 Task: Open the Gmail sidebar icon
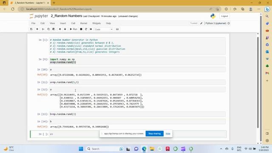[x=267, y=73]
